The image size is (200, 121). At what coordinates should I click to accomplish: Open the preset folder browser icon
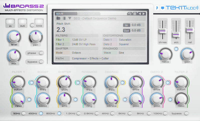[58, 18]
